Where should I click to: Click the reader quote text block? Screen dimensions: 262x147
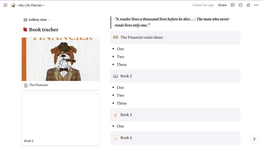point(172,22)
